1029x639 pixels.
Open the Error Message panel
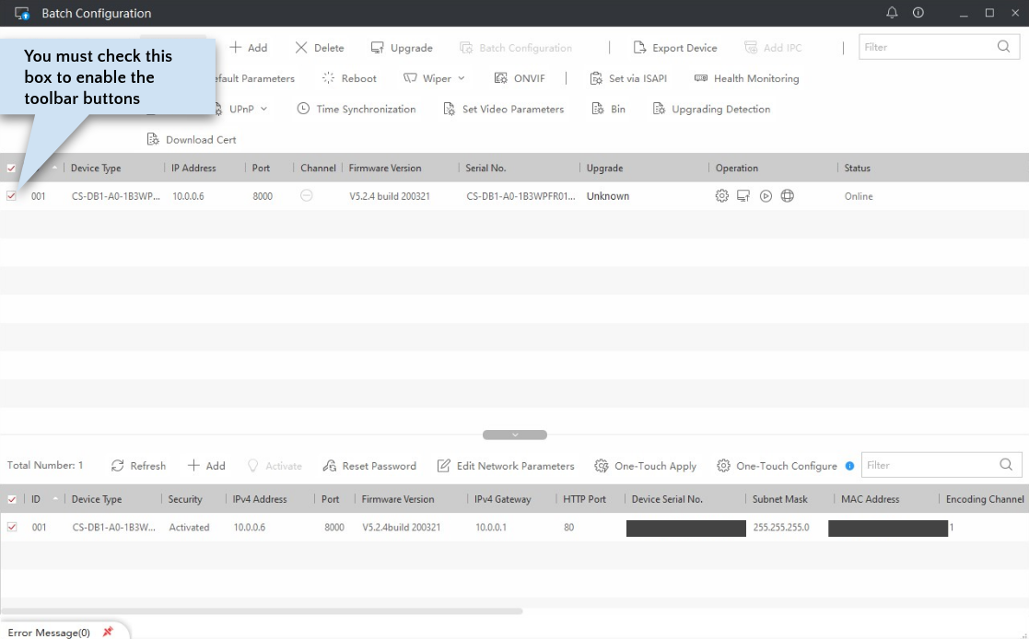[48, 633]
